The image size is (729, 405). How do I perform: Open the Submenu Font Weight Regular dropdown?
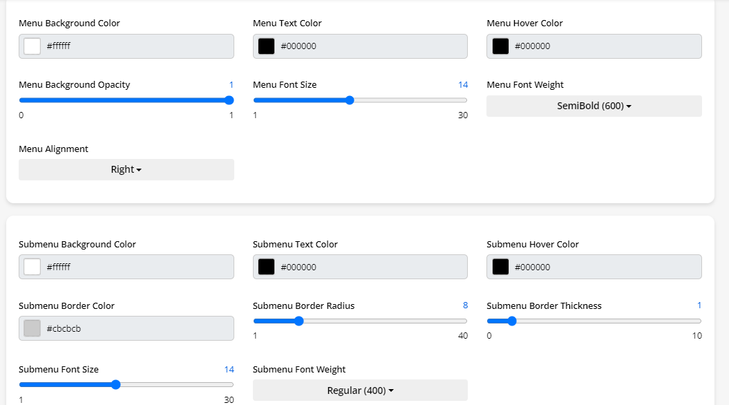click(360, 390)
